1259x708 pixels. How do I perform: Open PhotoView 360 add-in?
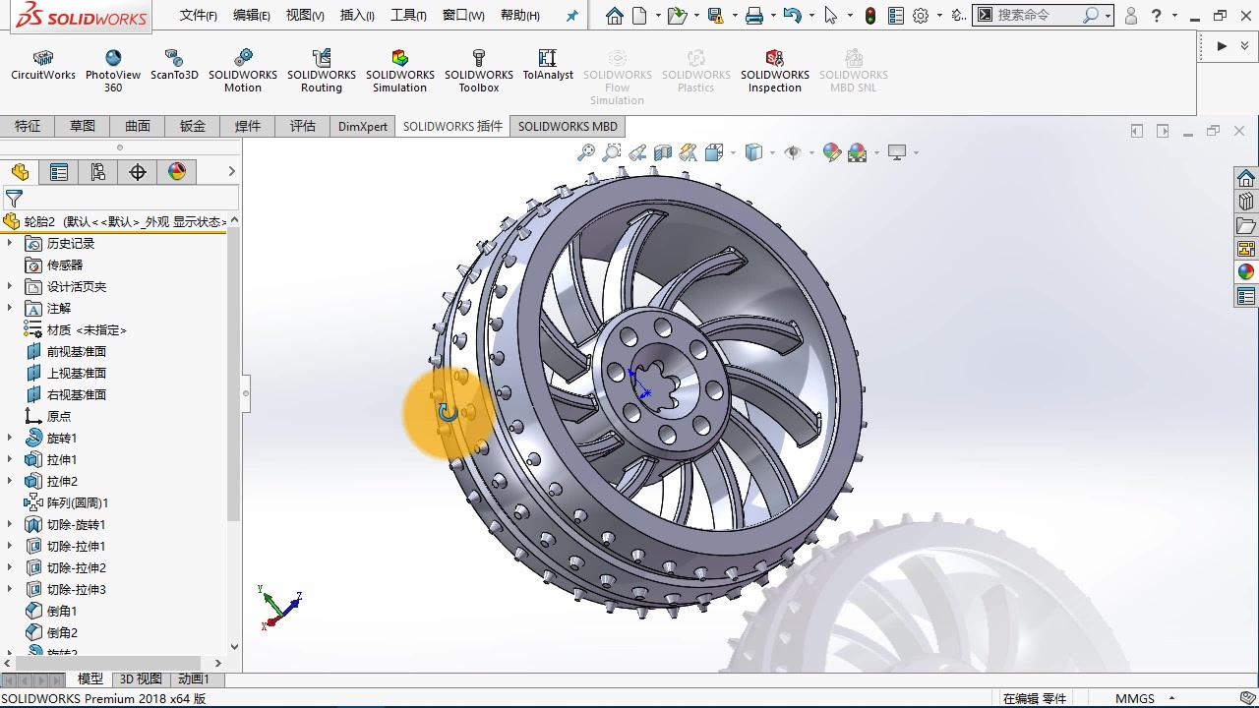coord(113,72)
